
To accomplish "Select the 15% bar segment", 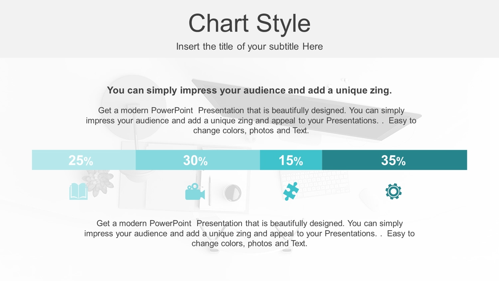I will point(291,160).
